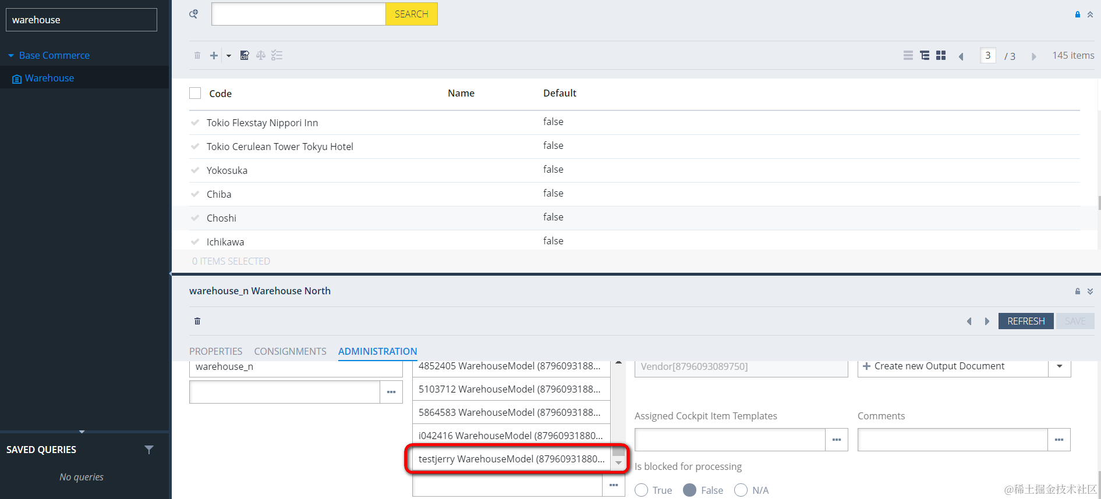Click the explorer tree filter field 'warehouse'
Screen dimensions: 1101x499
click(82, 20)
